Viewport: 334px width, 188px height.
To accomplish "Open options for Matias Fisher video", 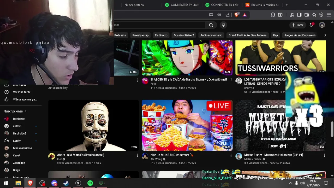I will click(325, 155).
